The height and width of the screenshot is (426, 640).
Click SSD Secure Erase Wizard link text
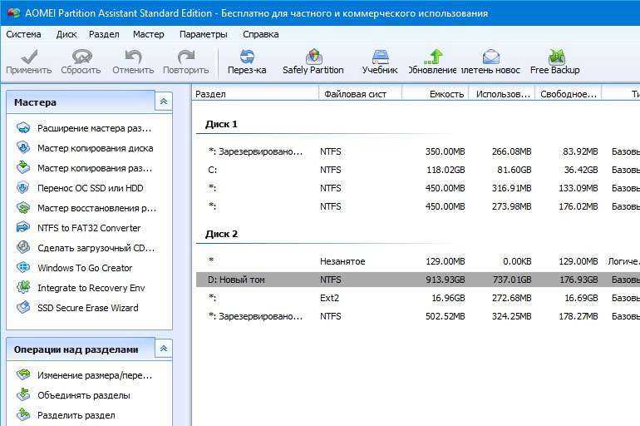pyautogui.click(x=88, y=308)
